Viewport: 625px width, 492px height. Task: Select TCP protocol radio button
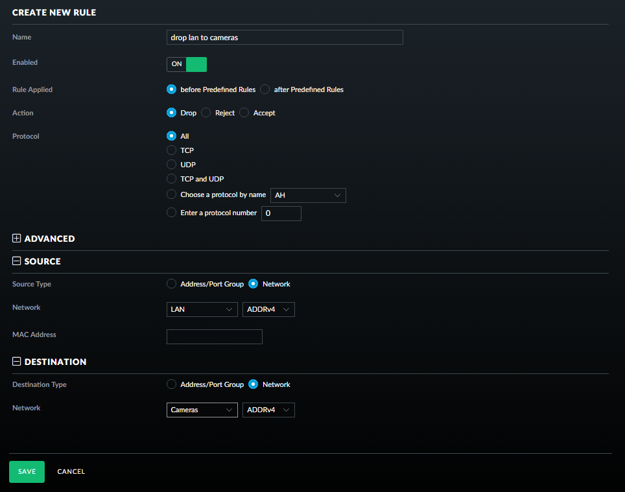click(172, 150)
